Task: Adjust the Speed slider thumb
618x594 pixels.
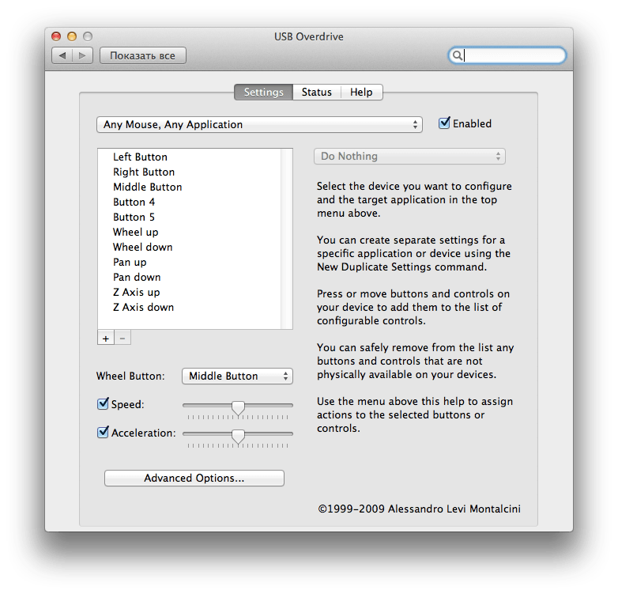Action: tap(238, 408)
